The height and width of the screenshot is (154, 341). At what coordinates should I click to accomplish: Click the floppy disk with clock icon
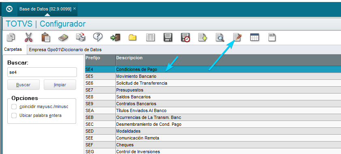(185, 37)
